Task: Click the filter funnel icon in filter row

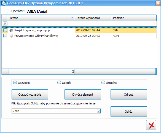Action: tap(5, 24)
